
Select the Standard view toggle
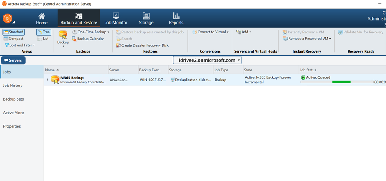pyautogui.click(x=13, y=32)
